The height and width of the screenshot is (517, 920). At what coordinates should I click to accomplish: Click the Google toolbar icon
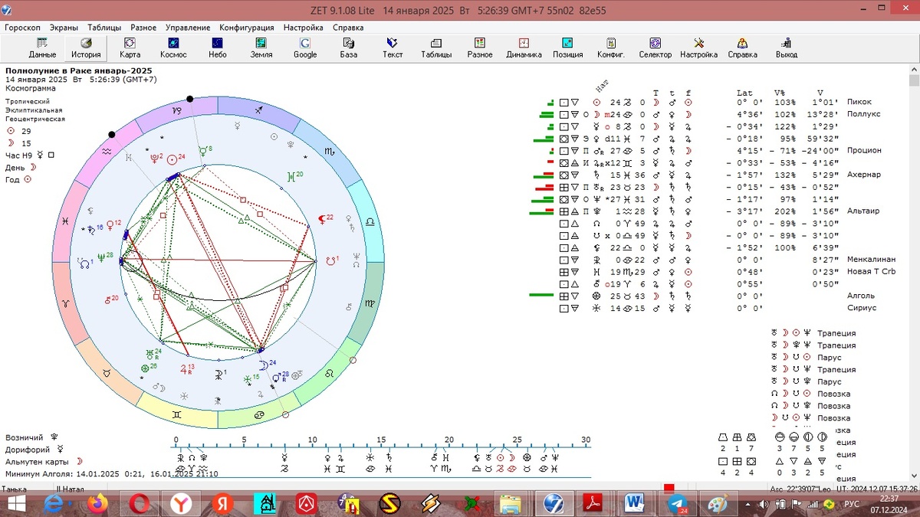click(x=305, y=47)
